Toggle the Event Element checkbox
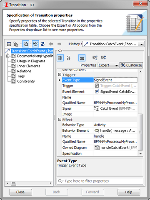Image resolution: width=150 pixels, height=200 pixels. pos(97,91)
